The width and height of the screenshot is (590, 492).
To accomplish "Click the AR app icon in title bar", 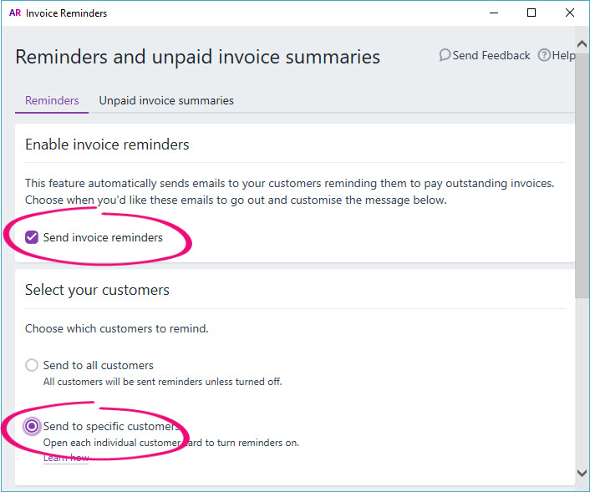I will 14,13.
